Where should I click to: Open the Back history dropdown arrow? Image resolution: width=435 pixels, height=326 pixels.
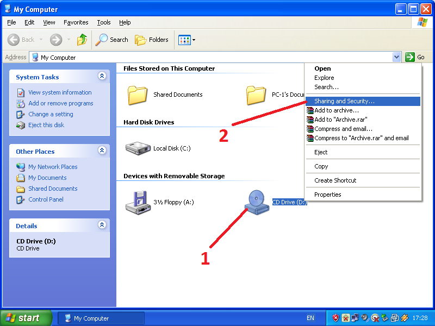coord(41,40)
